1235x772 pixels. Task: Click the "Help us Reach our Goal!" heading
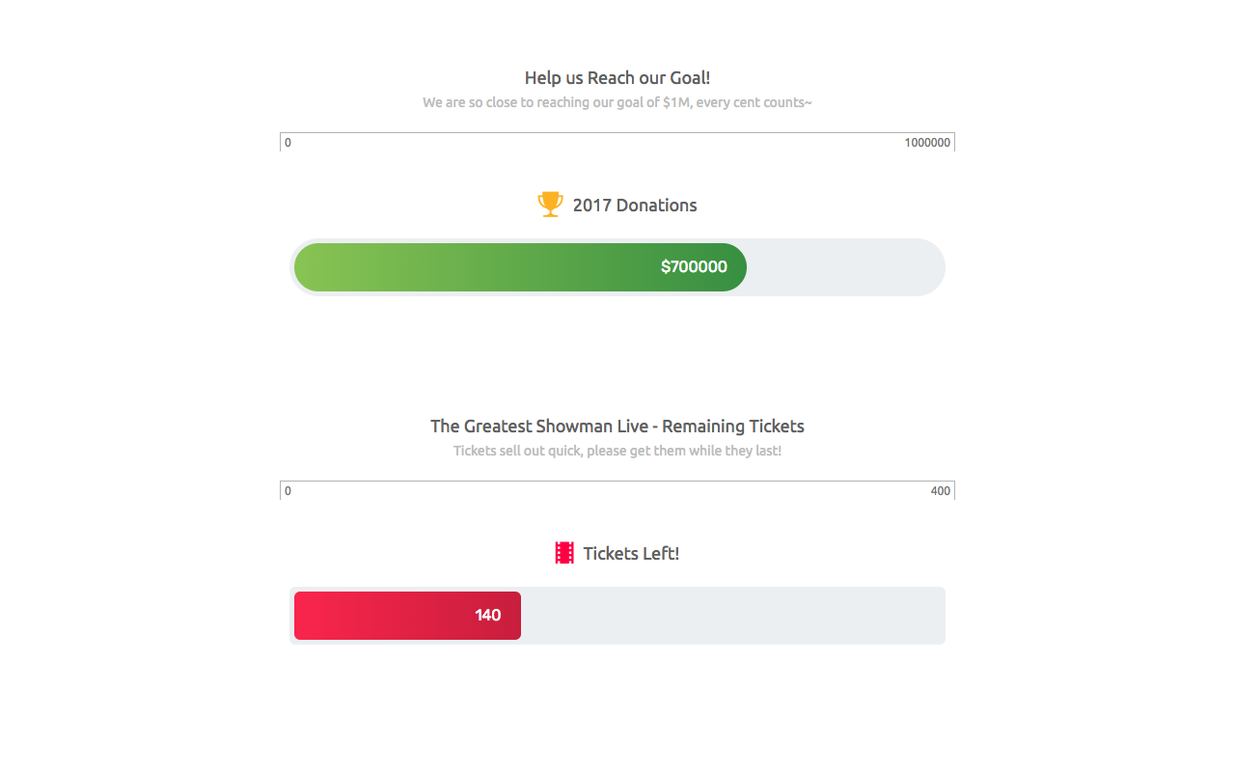tap(617, 78)
